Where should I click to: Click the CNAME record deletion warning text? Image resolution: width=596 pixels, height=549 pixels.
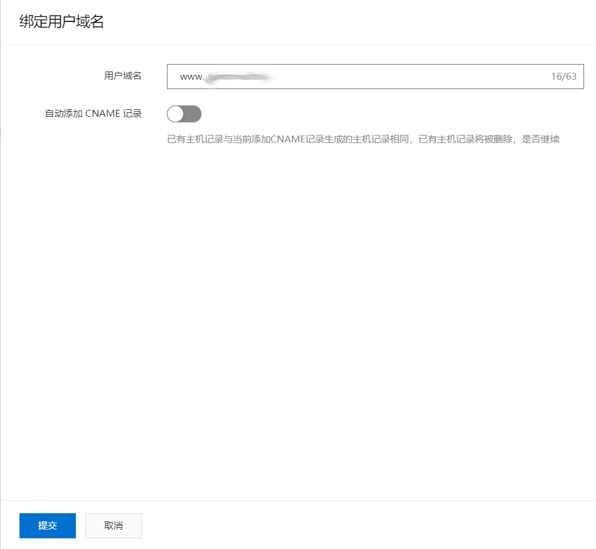(x=363, y=139)
